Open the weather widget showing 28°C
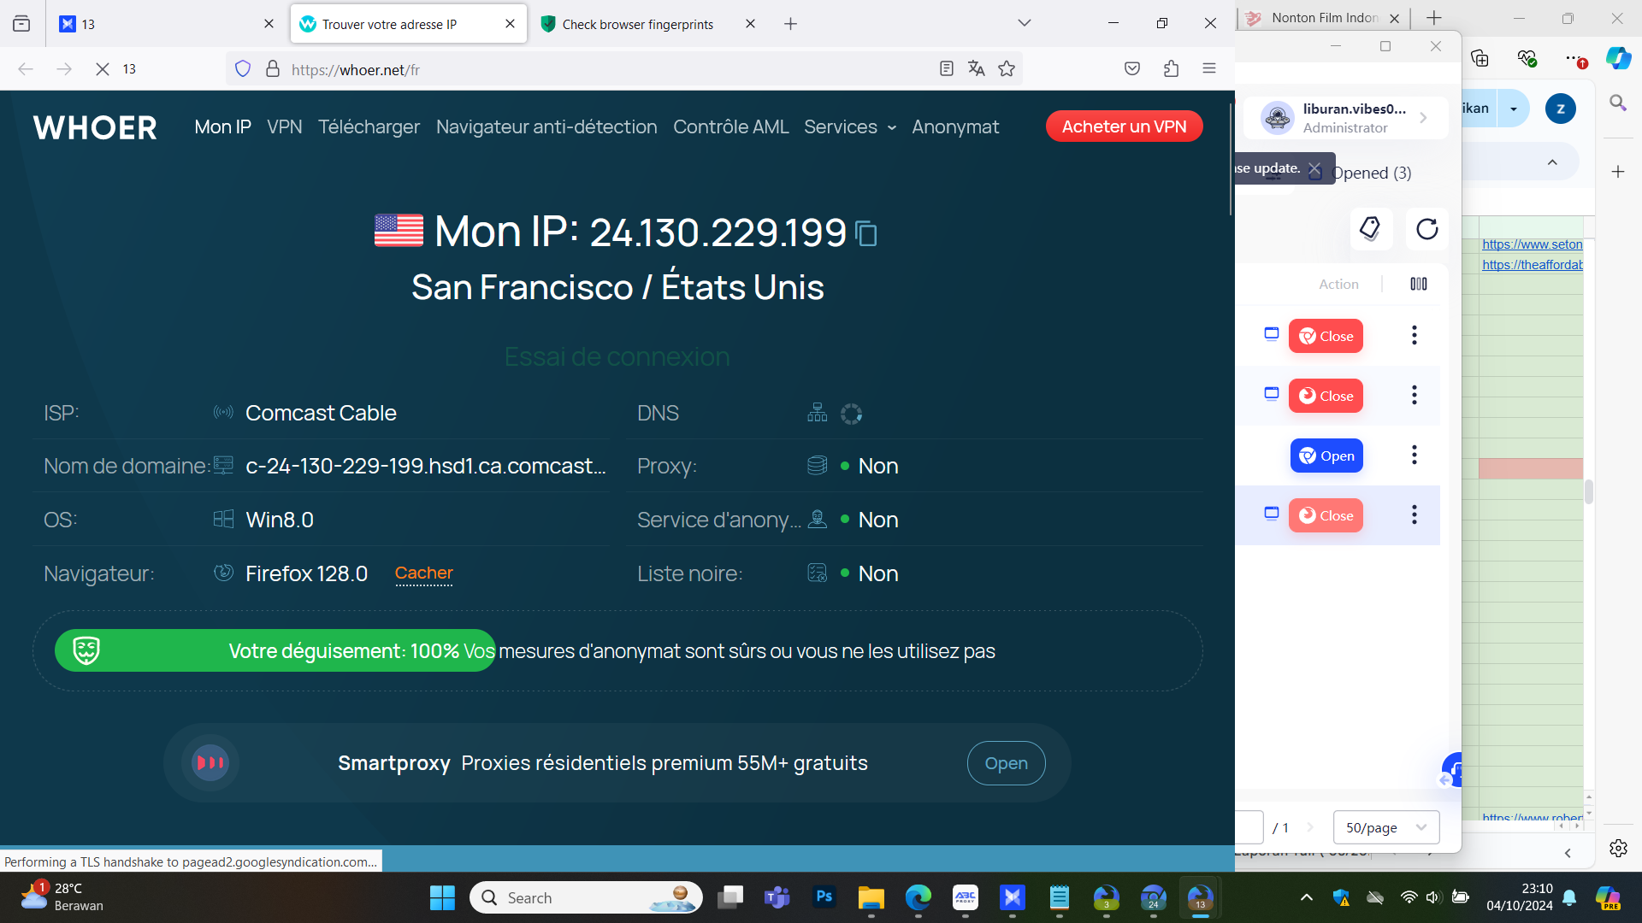The image size is (1642, 923). pyautogui.click(x=62, y=897)
